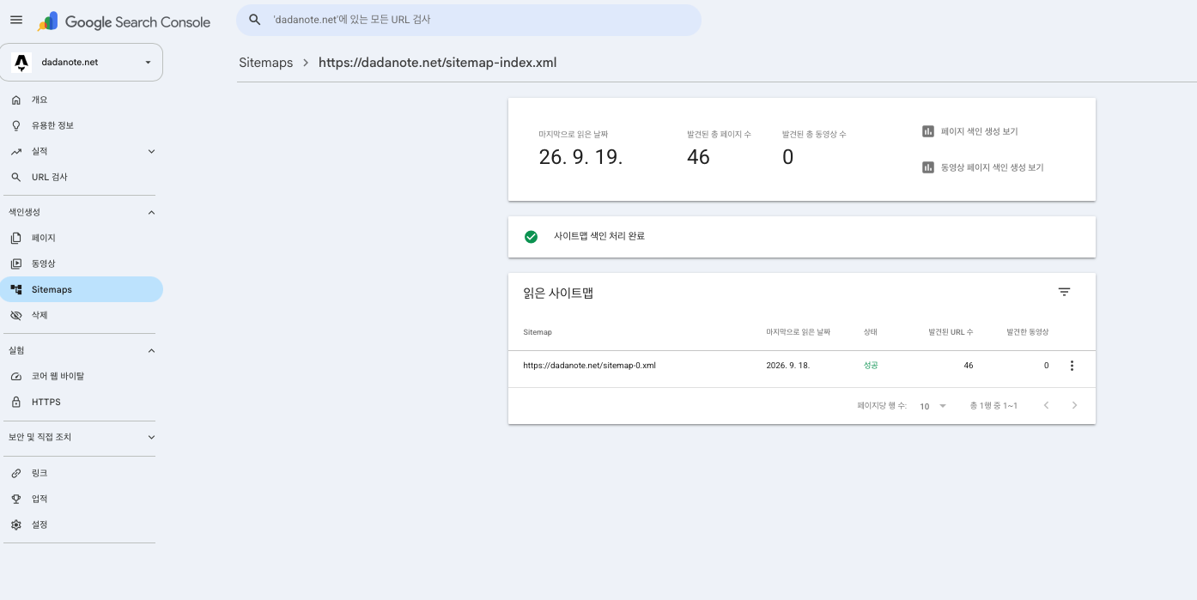Open the filter icon in 읽은 사이트맵
Screen dimensions: 1197x600
(1064, 292)
